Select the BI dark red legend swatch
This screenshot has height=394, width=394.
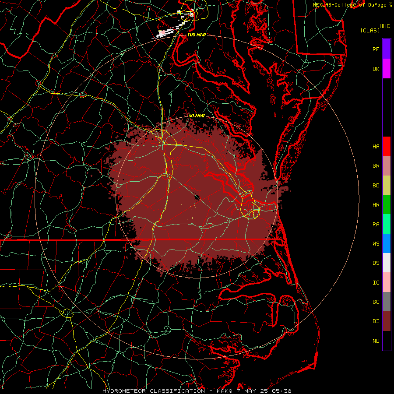[387, 321]
